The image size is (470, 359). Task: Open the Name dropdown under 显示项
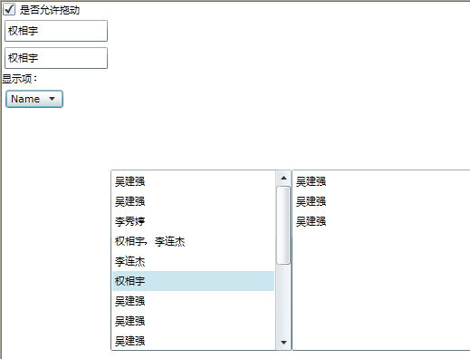point(34,99)
